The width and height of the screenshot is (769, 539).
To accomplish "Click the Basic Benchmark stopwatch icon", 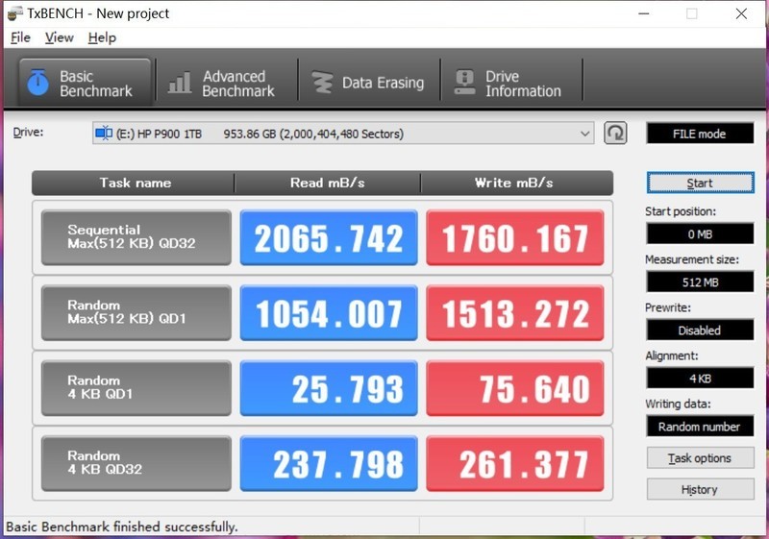I will 37,83.
